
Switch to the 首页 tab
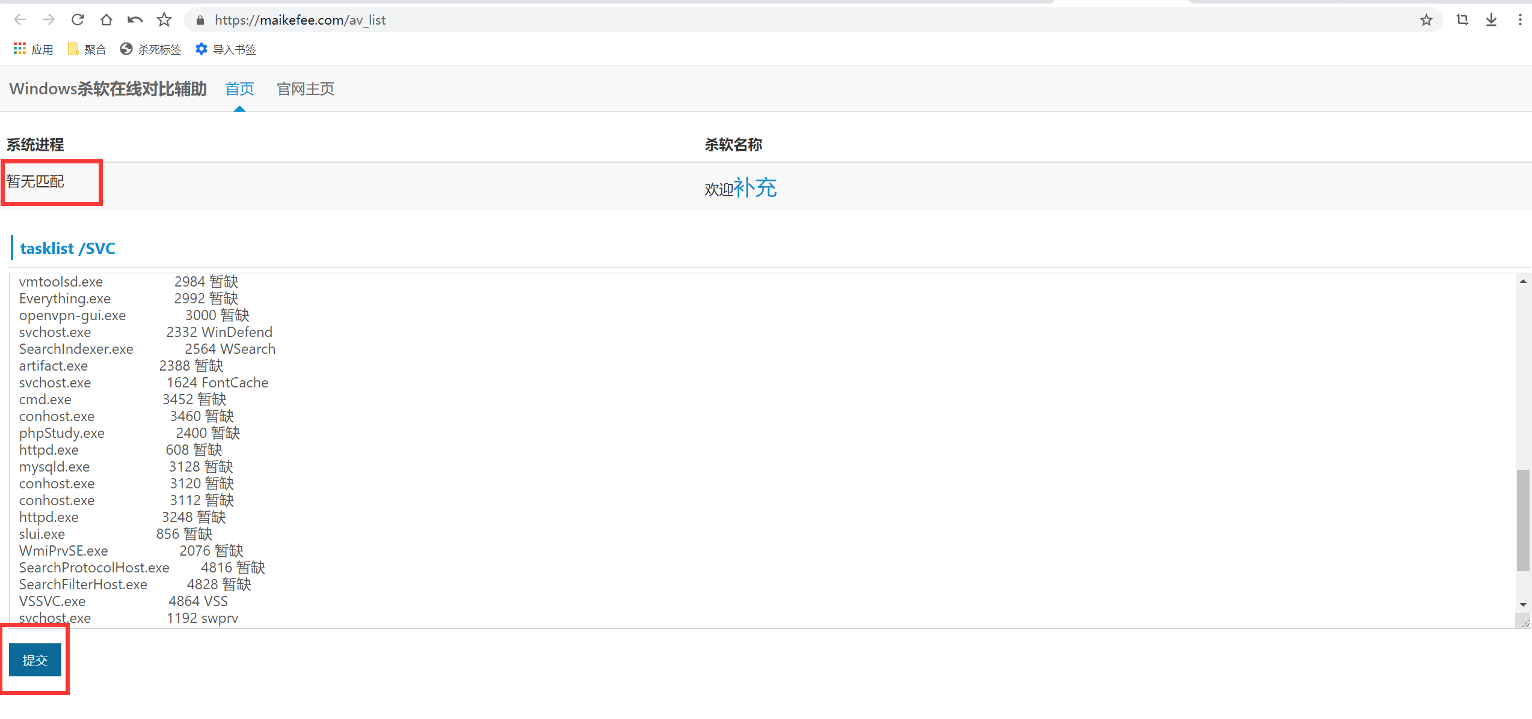pyautogui.click(x=239, y=89)
